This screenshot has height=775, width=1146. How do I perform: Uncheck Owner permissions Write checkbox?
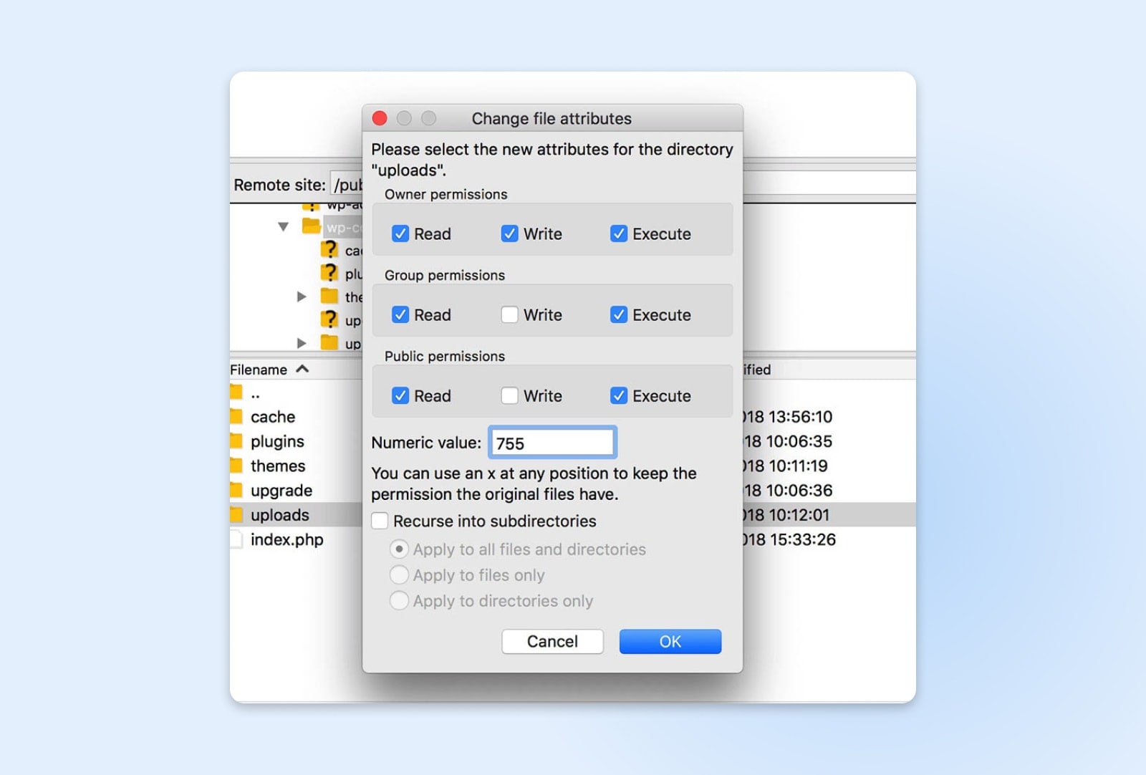click(509, 234)
